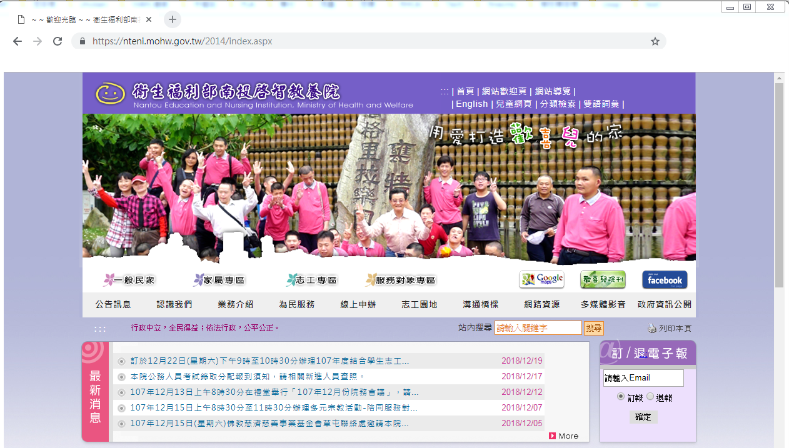
Task: Open the 業務介紹 menu
Action: [236, 304]
